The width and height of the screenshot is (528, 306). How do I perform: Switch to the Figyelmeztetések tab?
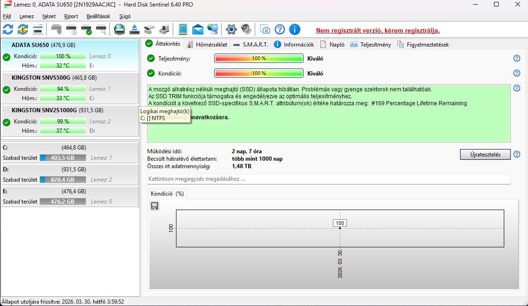423,45
